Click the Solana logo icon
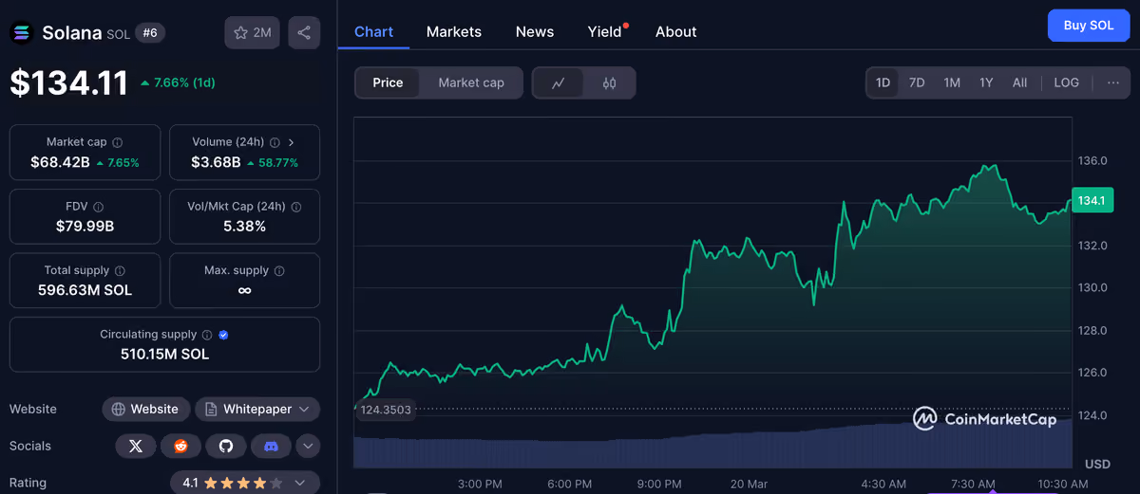Image resolution: width=1140 pixels, height=494 pixels. click(x=21, y=32)
